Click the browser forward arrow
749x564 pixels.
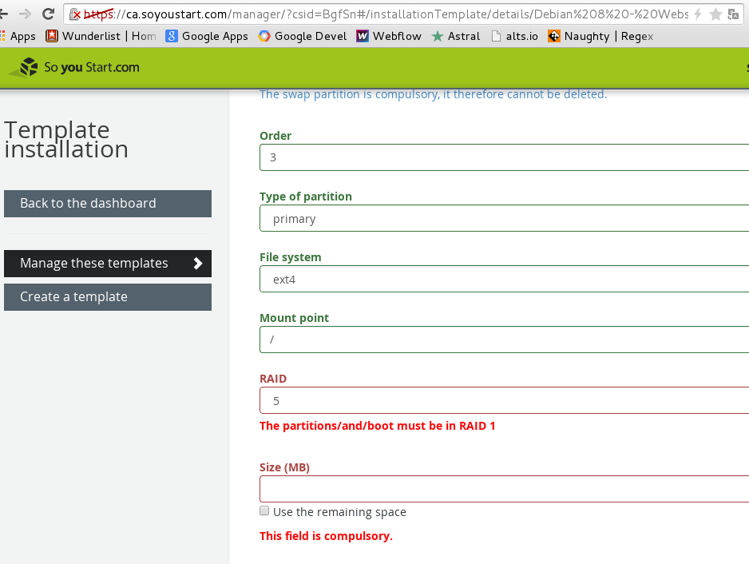pyautogui.click(x=25, y=14)
